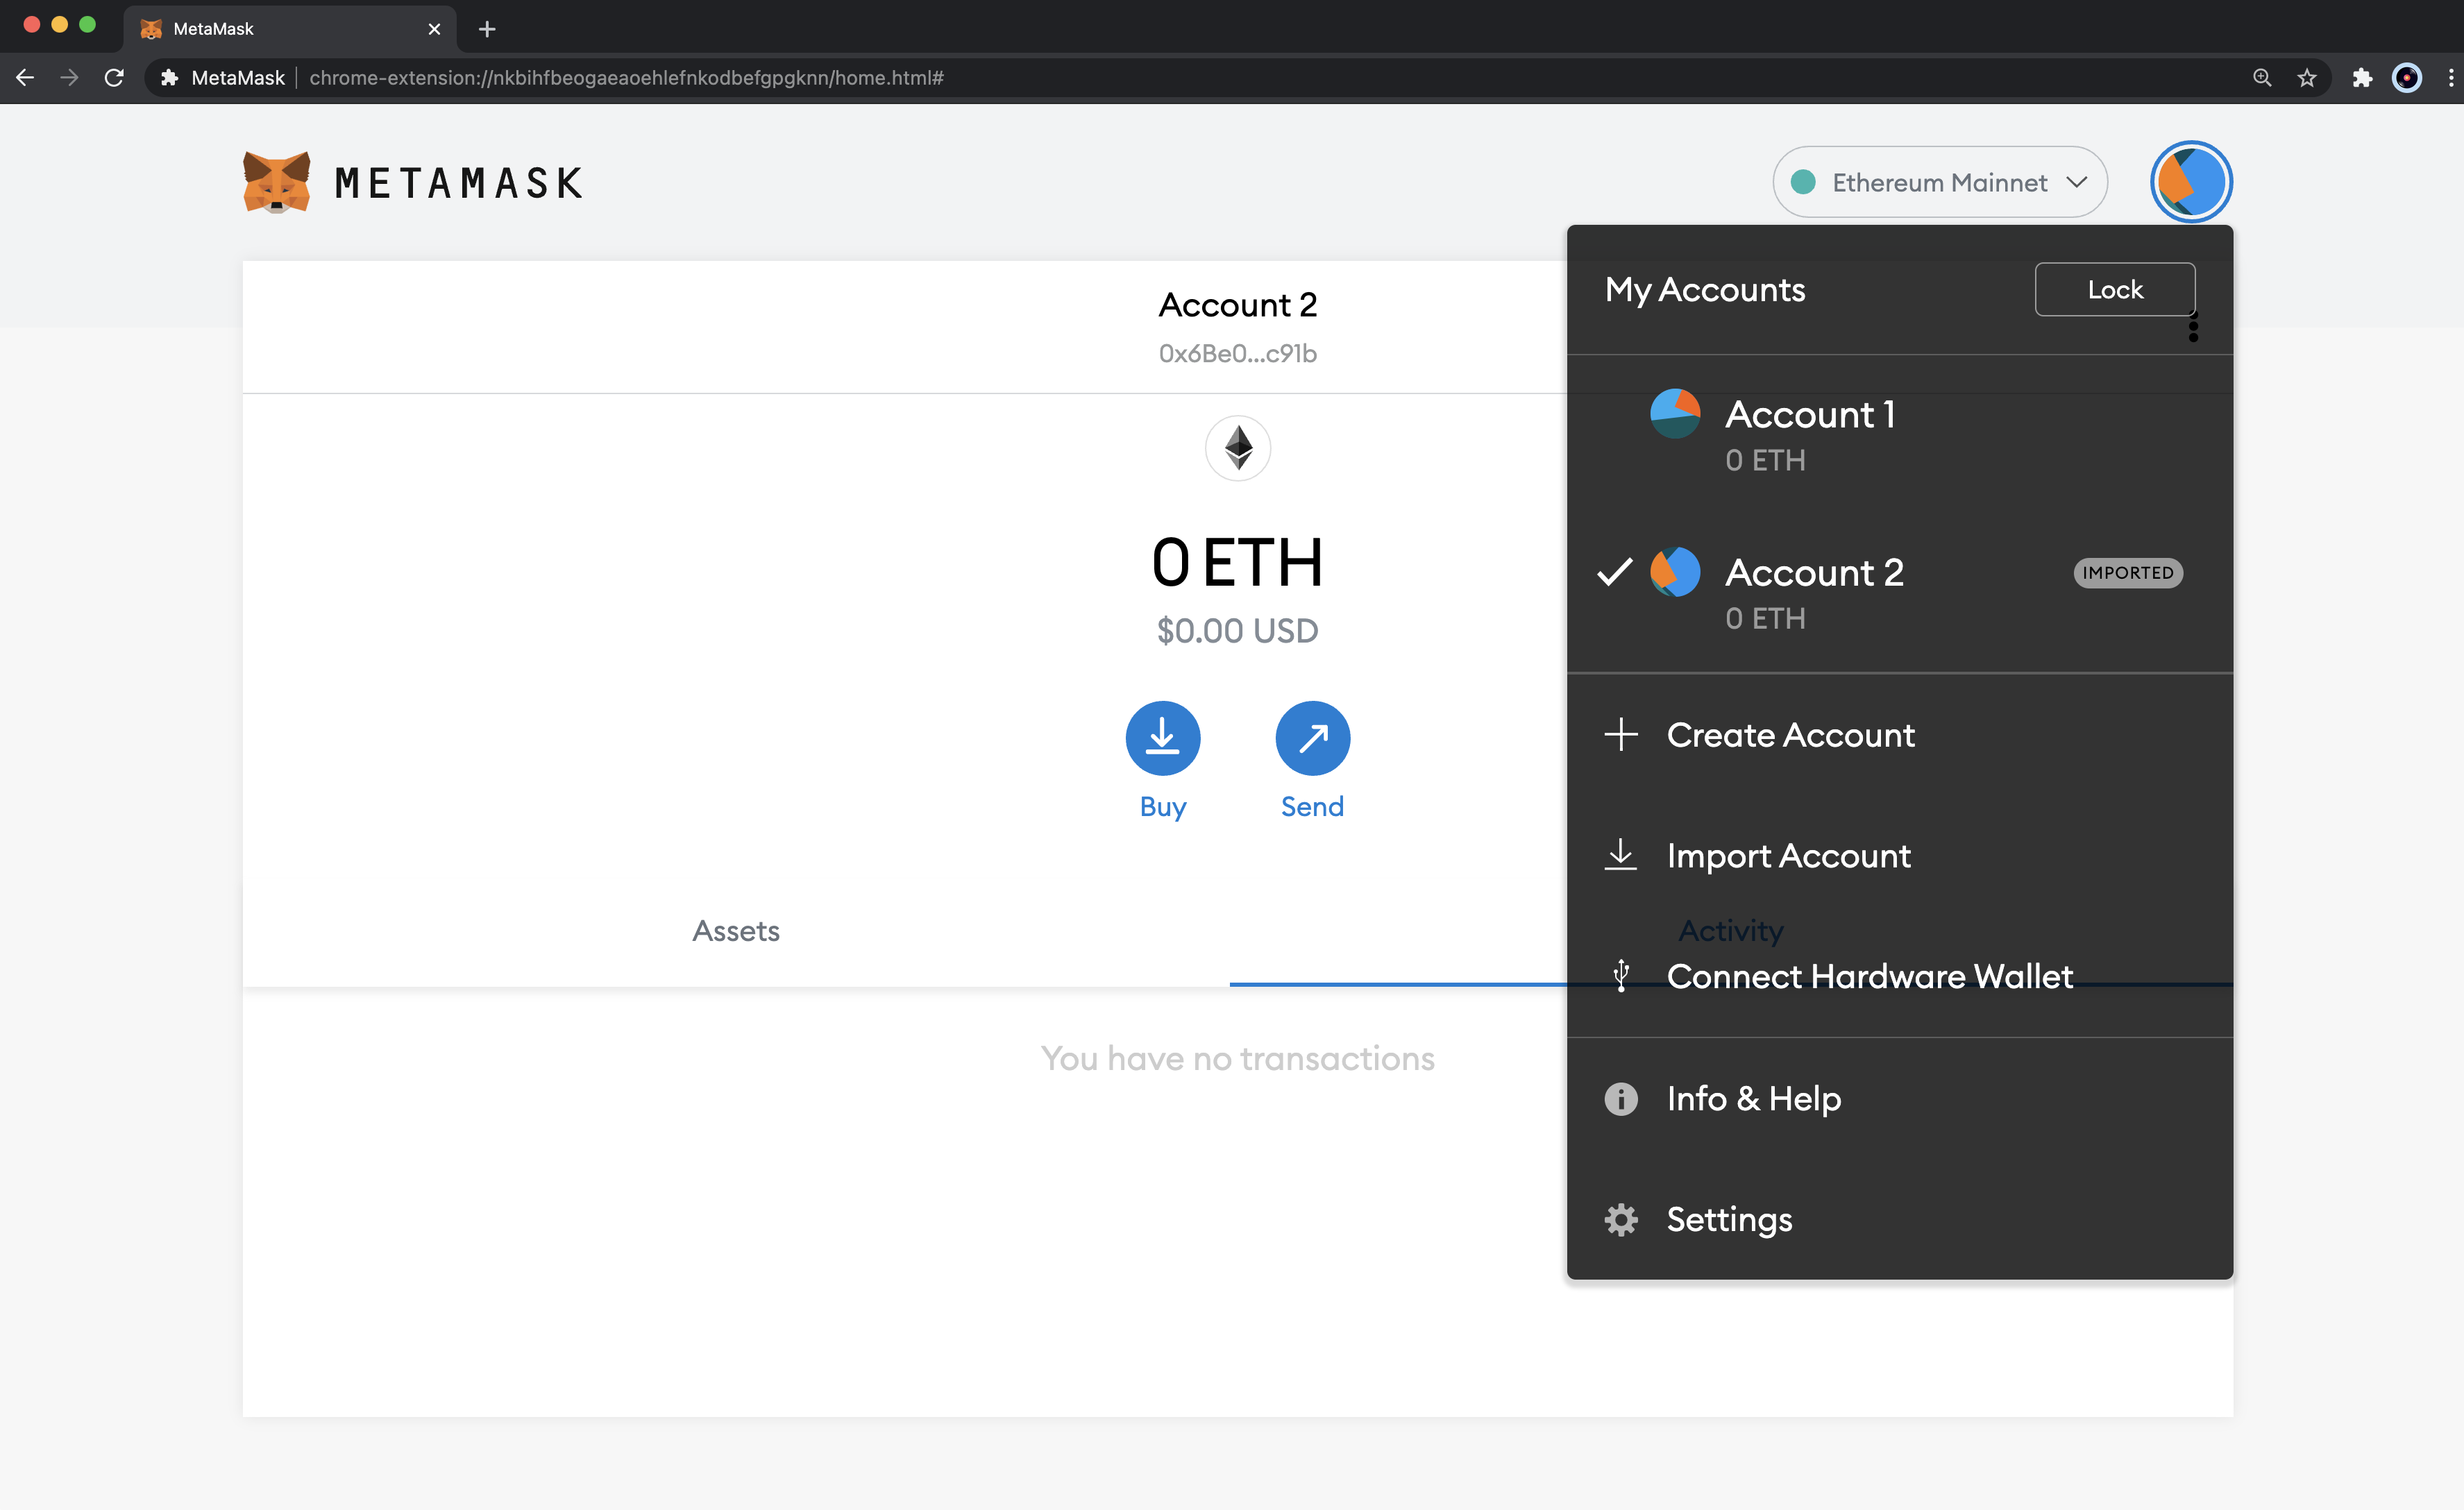Open Chrome's three-dot browser menu
The image size is (2464, 1510).
pyautogui.click(x=2450, y=77)
